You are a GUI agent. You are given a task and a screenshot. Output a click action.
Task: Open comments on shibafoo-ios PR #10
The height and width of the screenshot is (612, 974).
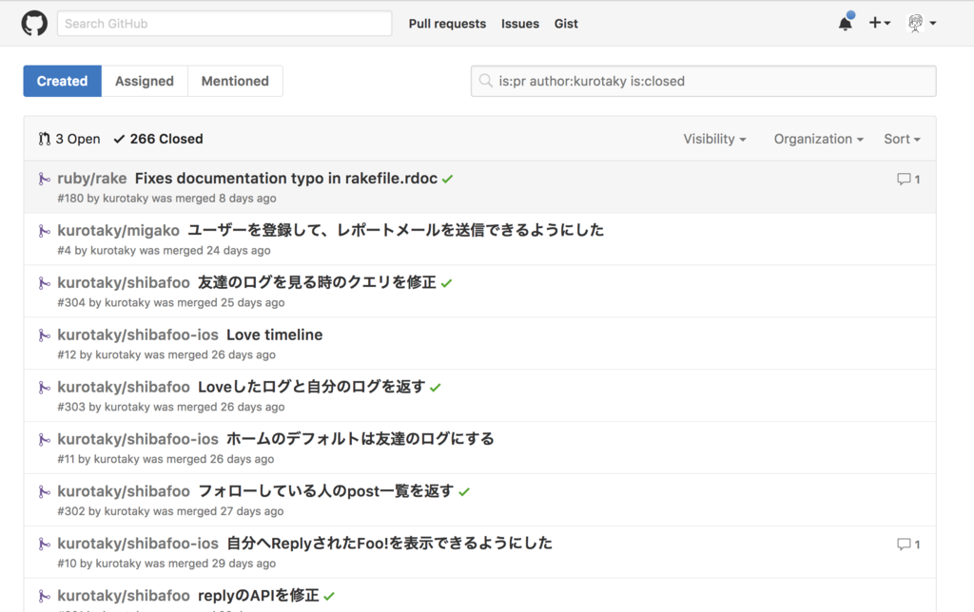(908, 545)
